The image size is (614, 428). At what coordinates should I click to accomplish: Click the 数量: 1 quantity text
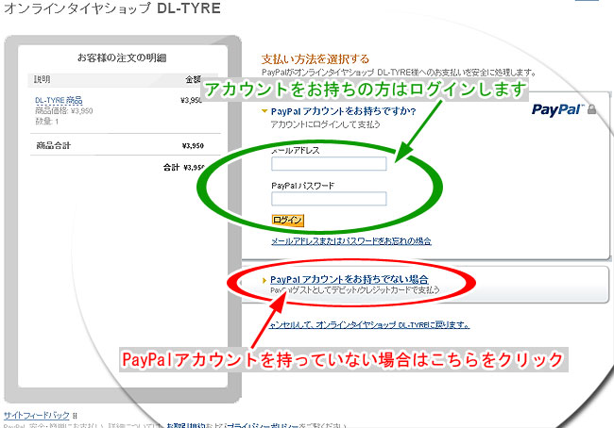click(47, 122)
